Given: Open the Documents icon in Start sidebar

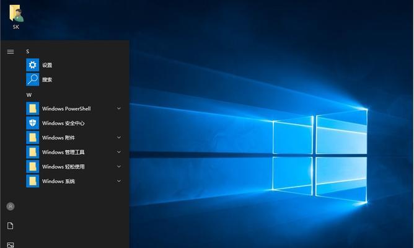Looking at the screenshot, I should (x=11, y=226).
